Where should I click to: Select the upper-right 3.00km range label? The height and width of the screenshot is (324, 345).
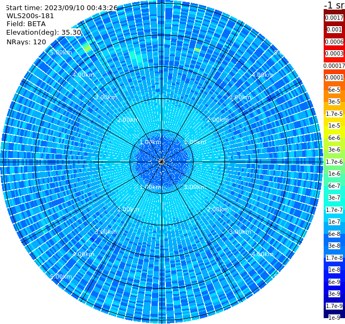[240, 97]
